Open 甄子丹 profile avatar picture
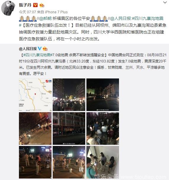Screen dimensions: 169x180 (8, 8)
